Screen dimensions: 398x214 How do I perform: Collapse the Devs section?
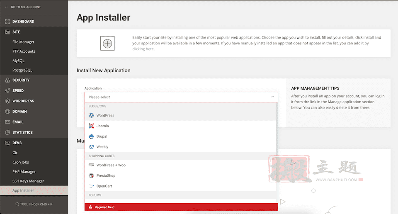(x=34, y=143)
